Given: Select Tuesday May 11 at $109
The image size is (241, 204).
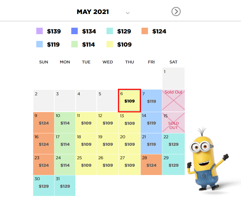Looking at the screenshot, I should tap(86, 123).
